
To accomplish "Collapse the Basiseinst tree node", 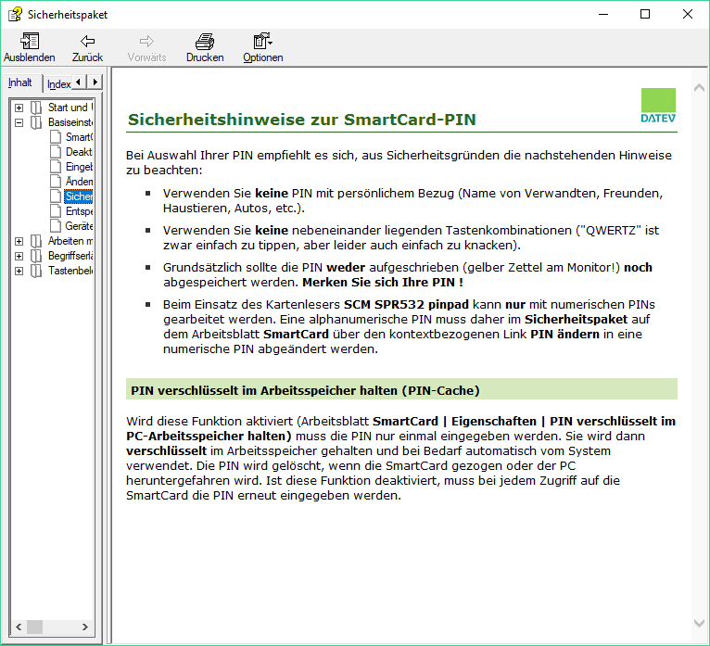I will [x=19, y=122].
